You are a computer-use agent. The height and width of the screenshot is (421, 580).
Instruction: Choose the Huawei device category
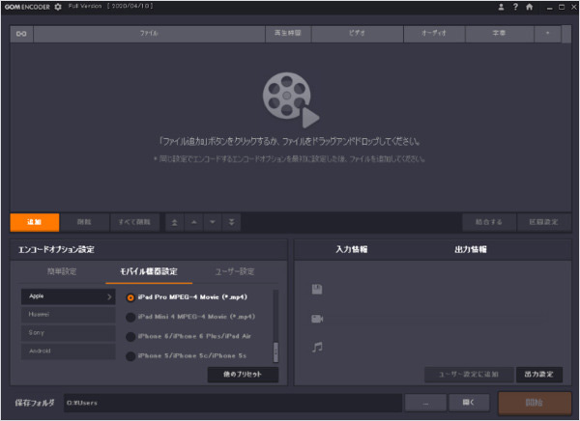[69, 315]
